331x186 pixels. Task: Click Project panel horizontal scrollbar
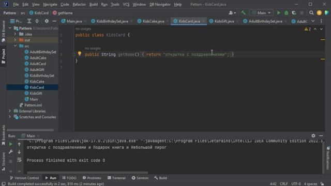coord(30,130)
